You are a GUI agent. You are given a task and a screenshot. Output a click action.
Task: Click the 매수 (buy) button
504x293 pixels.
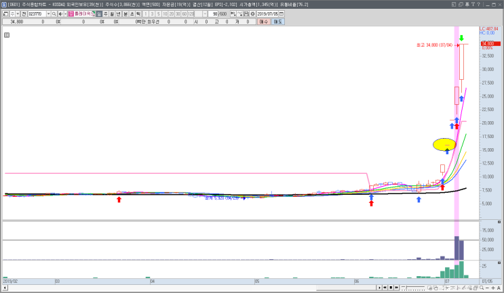[x=264, y=22]
